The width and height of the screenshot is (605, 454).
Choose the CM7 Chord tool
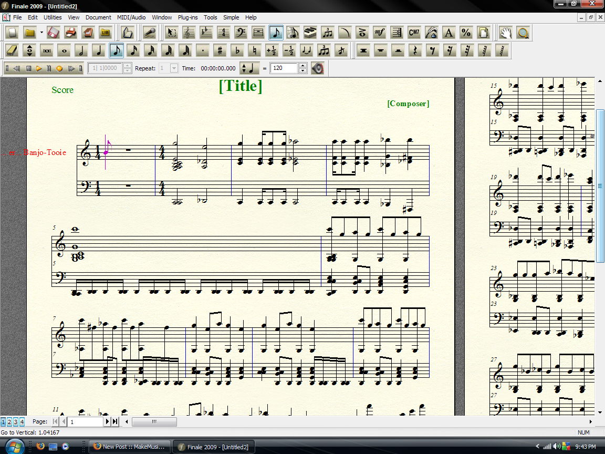coord(414,33)
